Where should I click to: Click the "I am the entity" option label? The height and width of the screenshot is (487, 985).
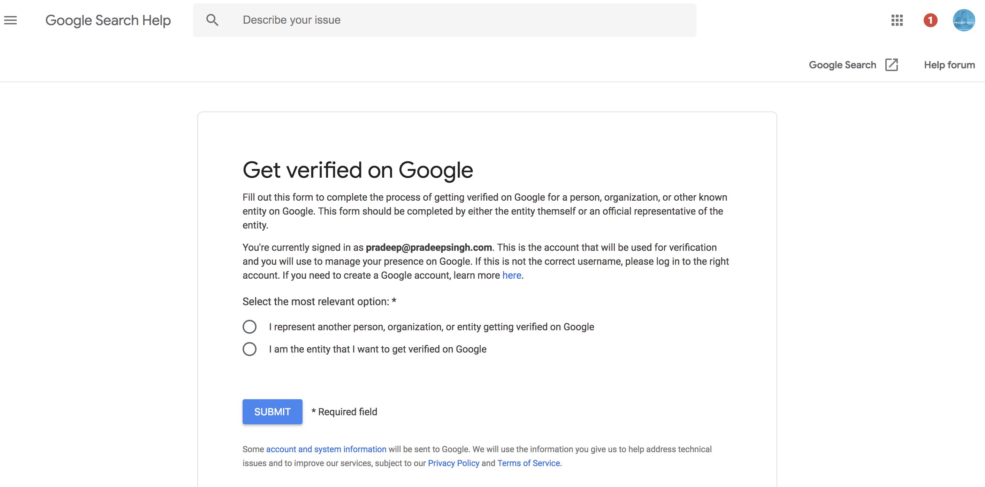coord(377,349)
